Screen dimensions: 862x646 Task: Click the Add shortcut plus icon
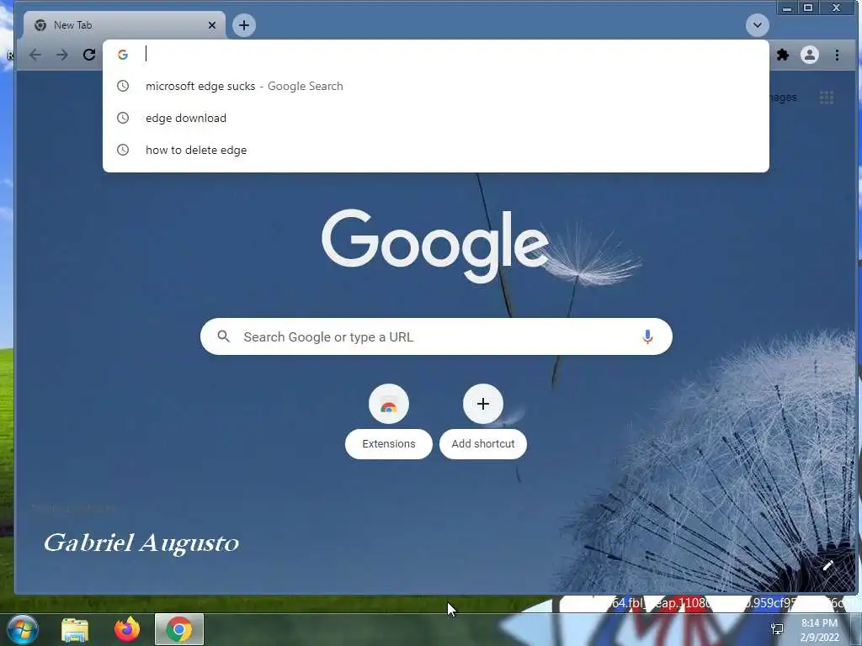pyautogui.click(x=482, y=404)
